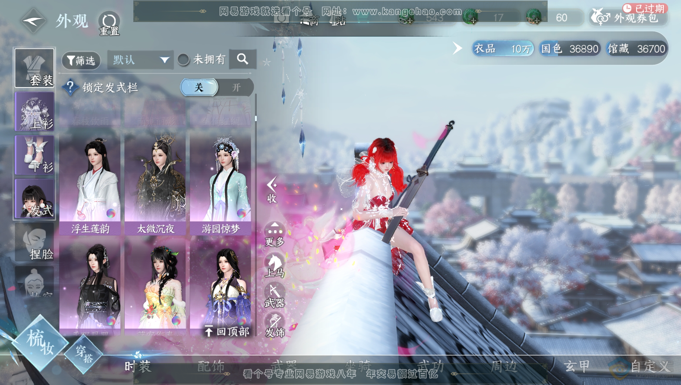Switch to the 坐骑 mounts tab
681x385 pixels.
click(358, 366)
